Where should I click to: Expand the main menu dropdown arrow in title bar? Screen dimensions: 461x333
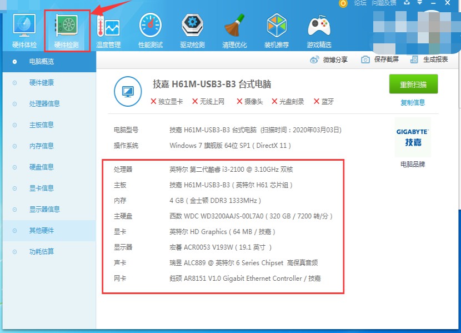[420, 3]
